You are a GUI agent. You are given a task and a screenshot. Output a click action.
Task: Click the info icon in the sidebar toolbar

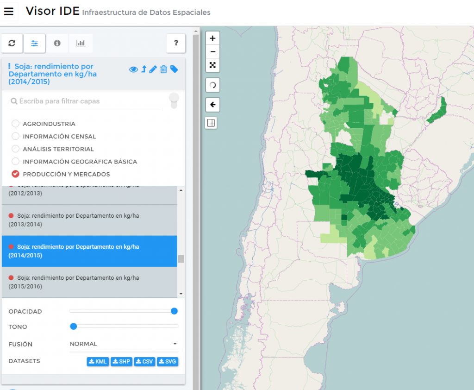pyautogui.click(x=57, y=43)
